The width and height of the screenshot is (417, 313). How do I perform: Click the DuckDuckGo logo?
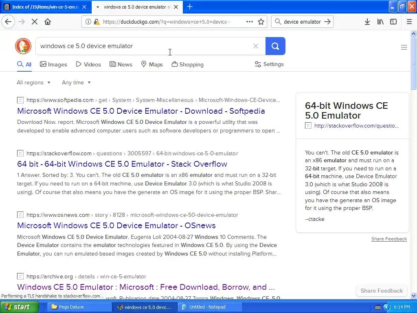coord(23,46)
